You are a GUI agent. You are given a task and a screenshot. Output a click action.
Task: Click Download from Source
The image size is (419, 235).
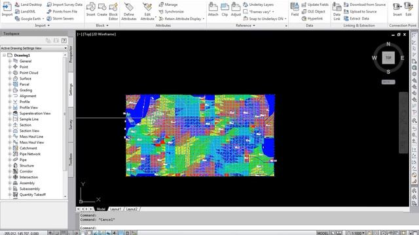(x=365, y=5)
